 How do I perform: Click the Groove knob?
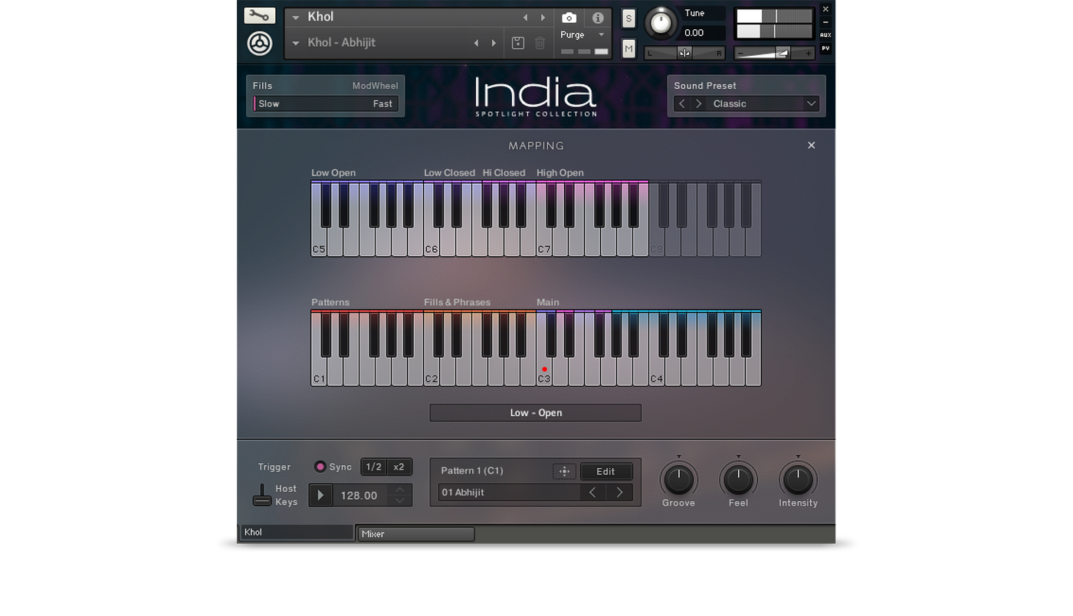pos(678,480)
